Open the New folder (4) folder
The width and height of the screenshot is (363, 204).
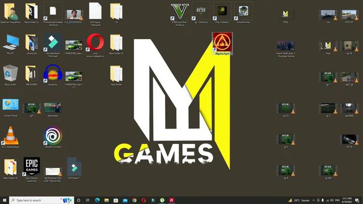pyautogui.click(x=10, y=168)
